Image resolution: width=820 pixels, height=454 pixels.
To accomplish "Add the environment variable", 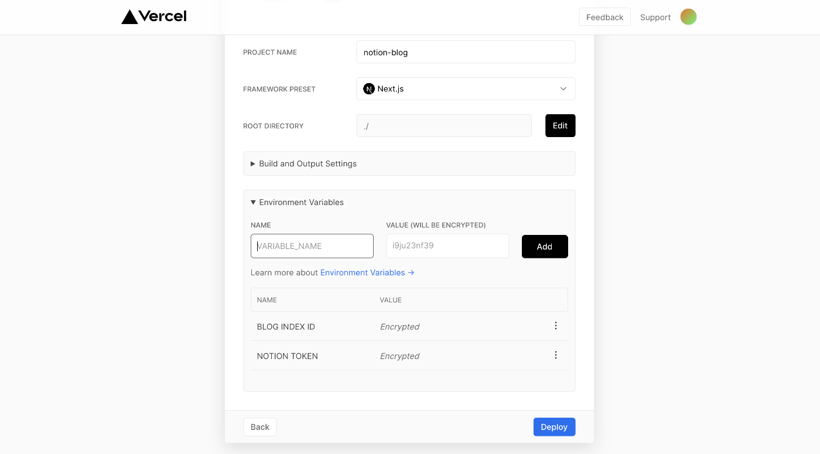I will coord(545,247).
